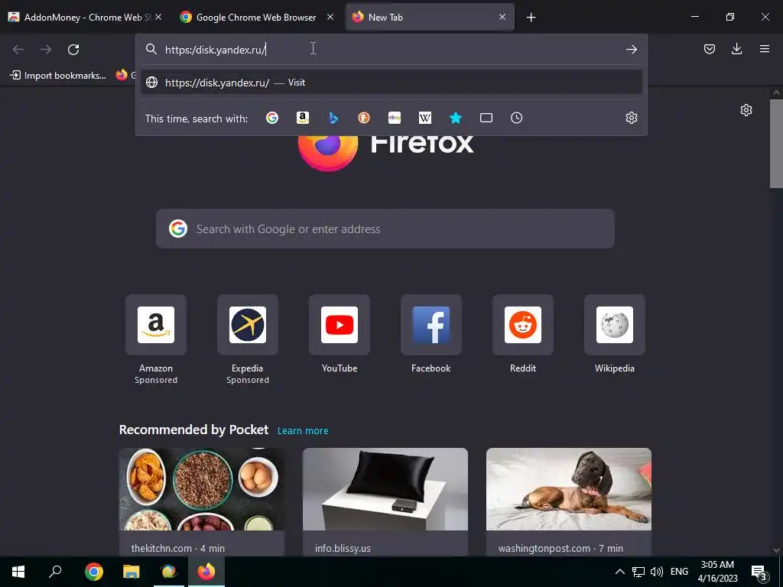Screen dimensions: 783x587
Task: Click the page vertical scrollbar thumb
Action: 776,144
